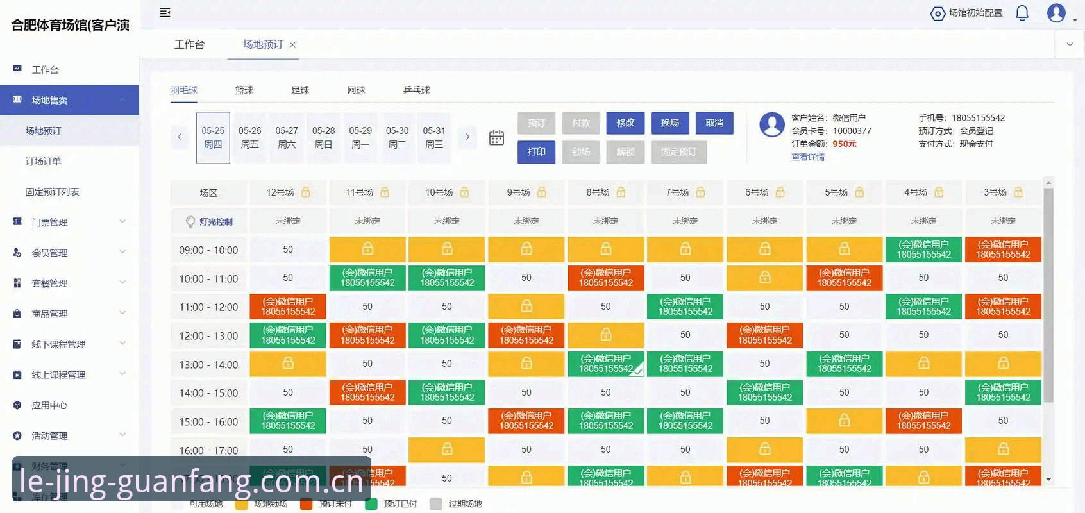The height and width of the screenshot is (513, 1085).
Task: Open the calendar date picker icon
Action: [496, 137]
